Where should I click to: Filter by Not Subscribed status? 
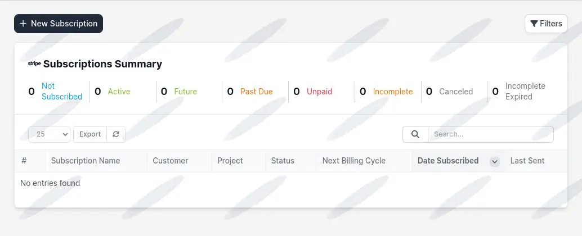(62, 92)
